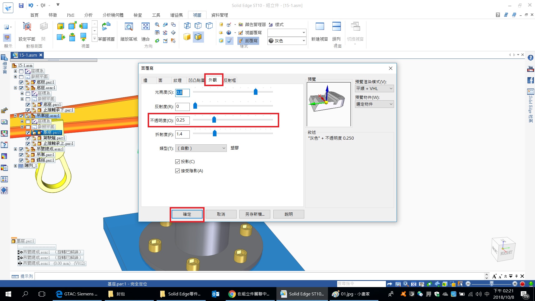Toggle checkbox for 吊車.par:1
This screenshot has width=535, height=301.
pyautogui.click(x=21, y=155)
